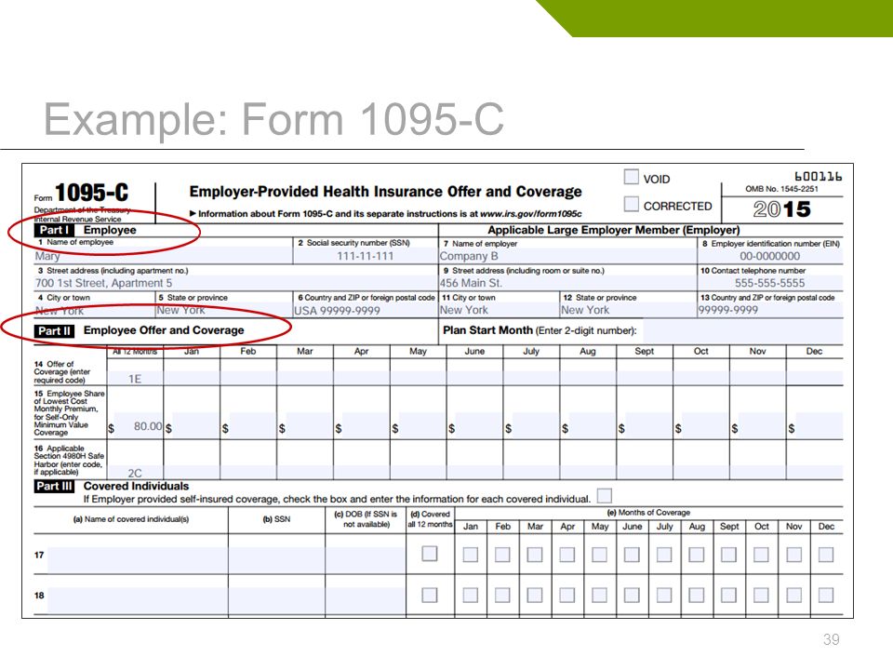Check the Dec coverage box in row 17
This screenshot has height=670, width=893.
826,555
